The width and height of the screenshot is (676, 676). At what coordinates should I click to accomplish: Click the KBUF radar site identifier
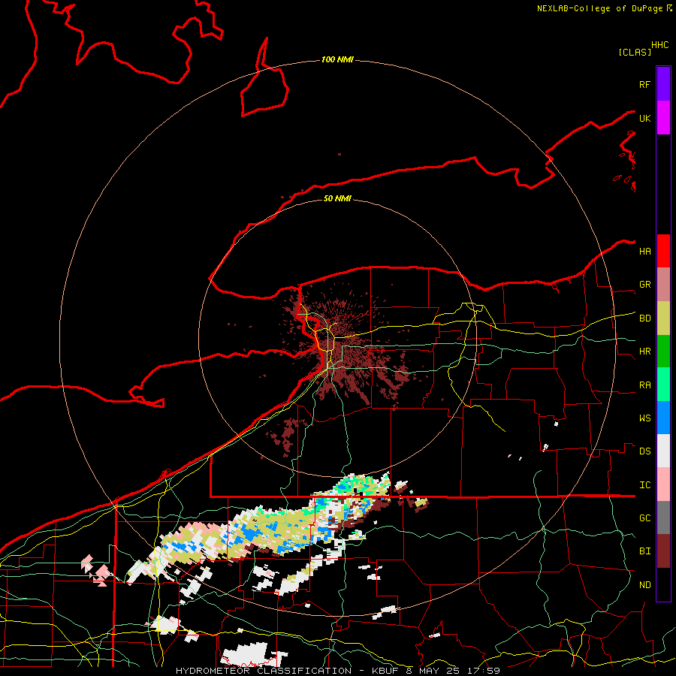click(385, 671)
